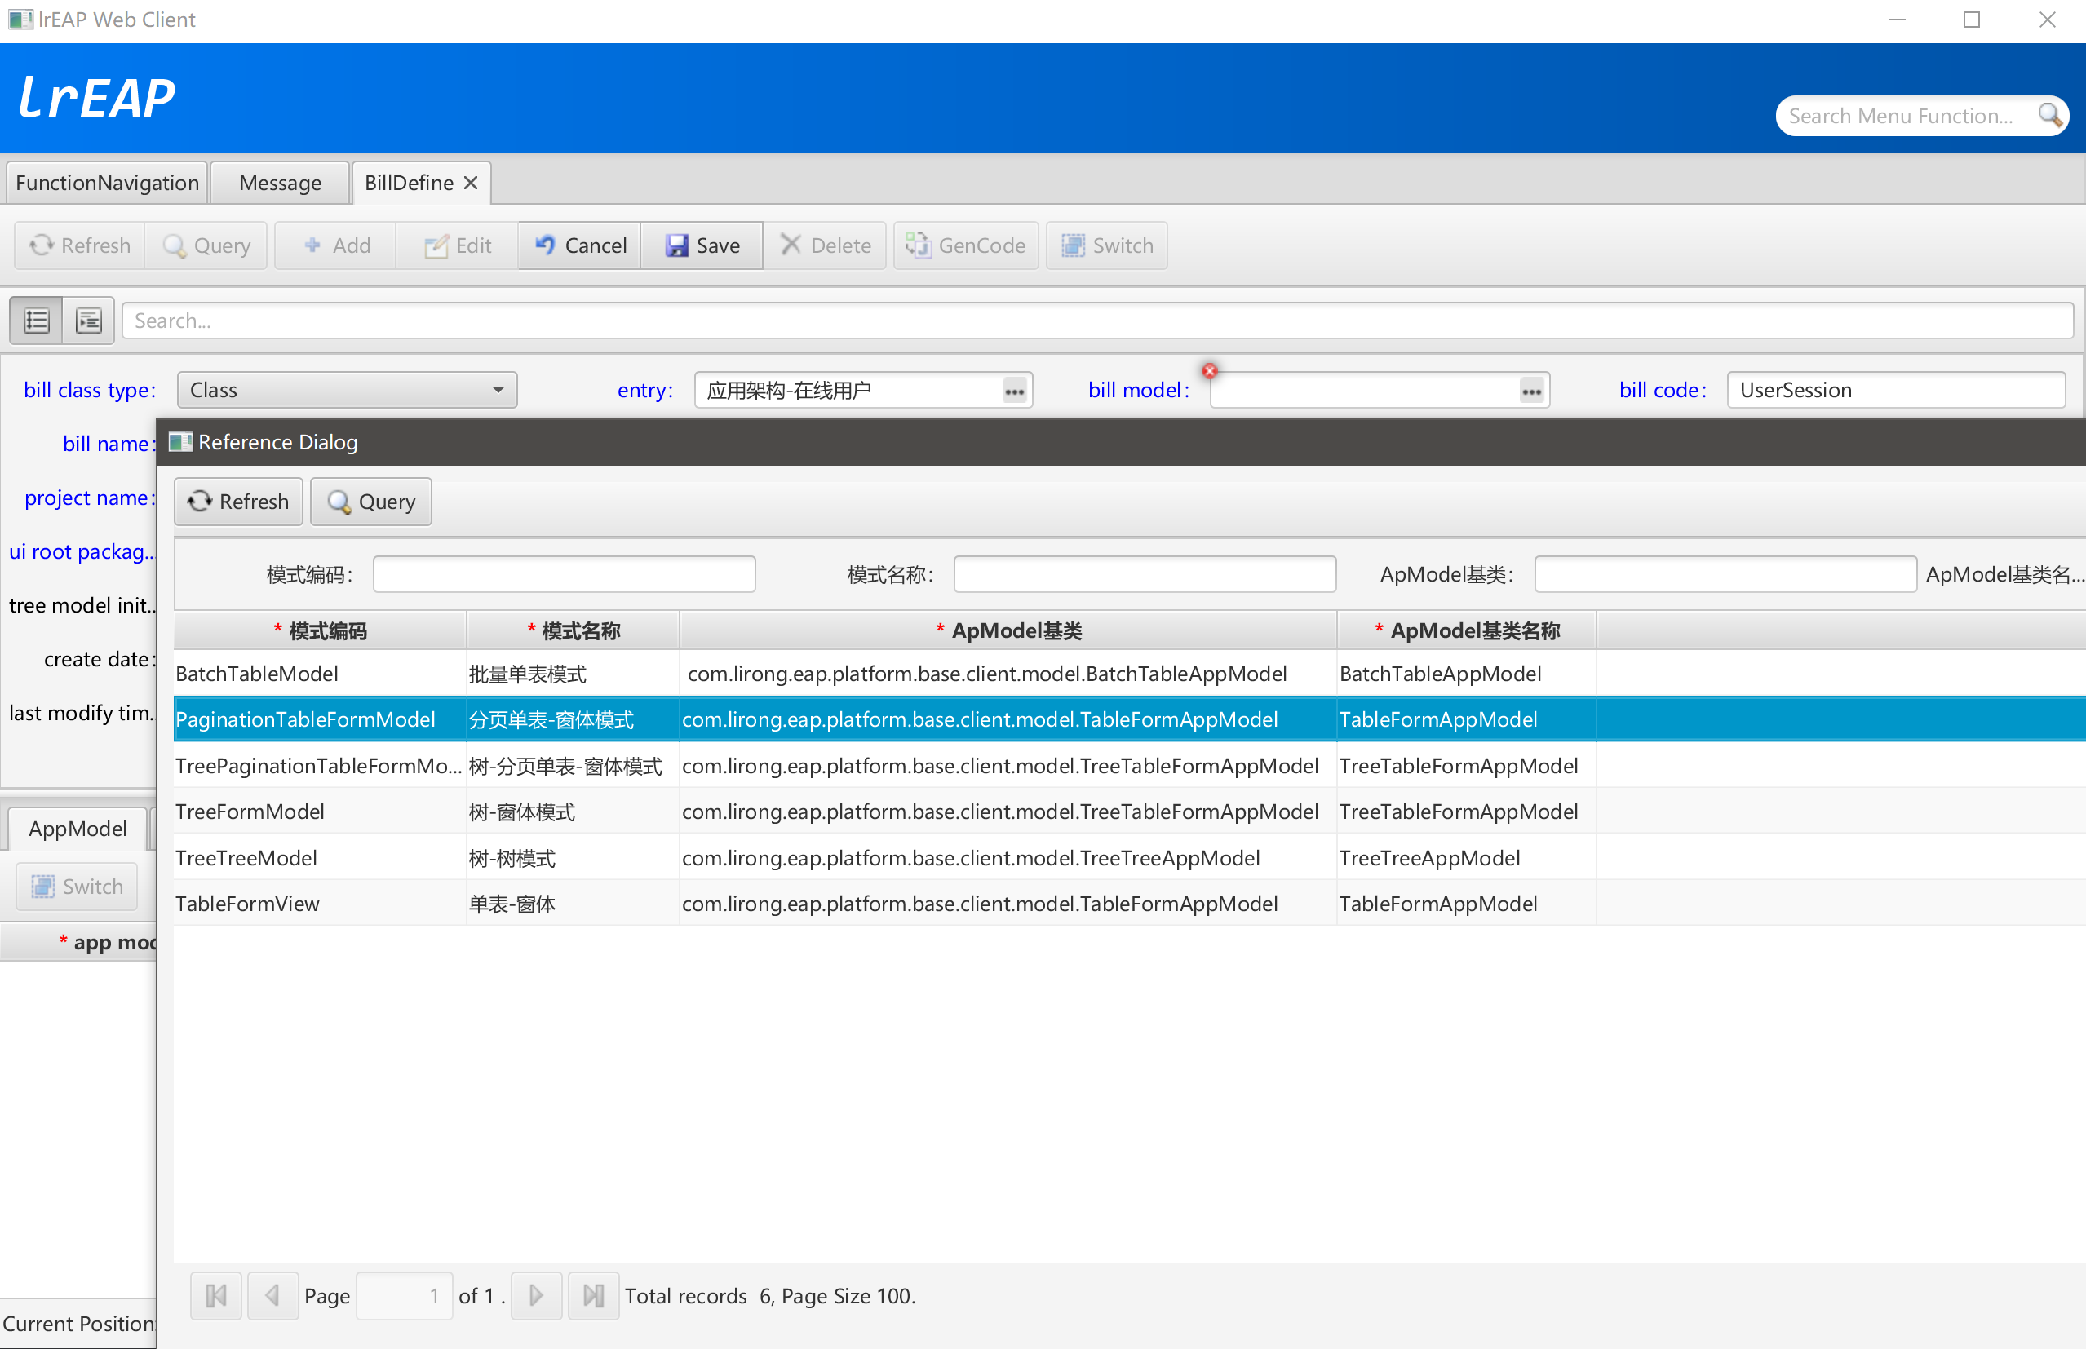Close the BillDefine tab
Screen dimensions: 2086x1349
(x=471, y=182)
